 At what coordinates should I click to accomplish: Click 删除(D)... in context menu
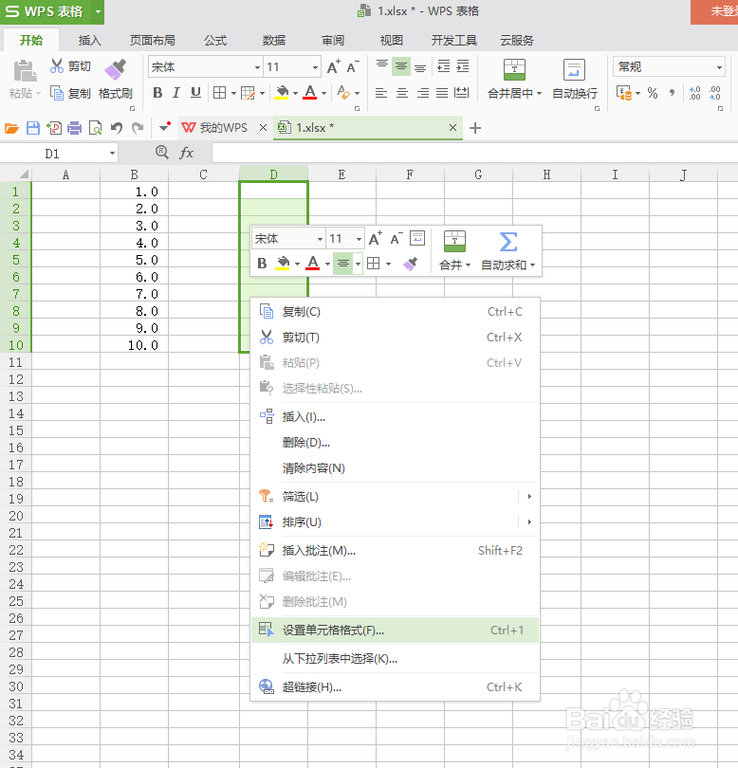[x=395, y=442]
